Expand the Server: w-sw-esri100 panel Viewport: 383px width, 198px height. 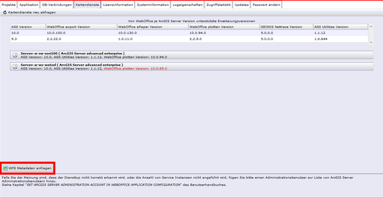192,55
